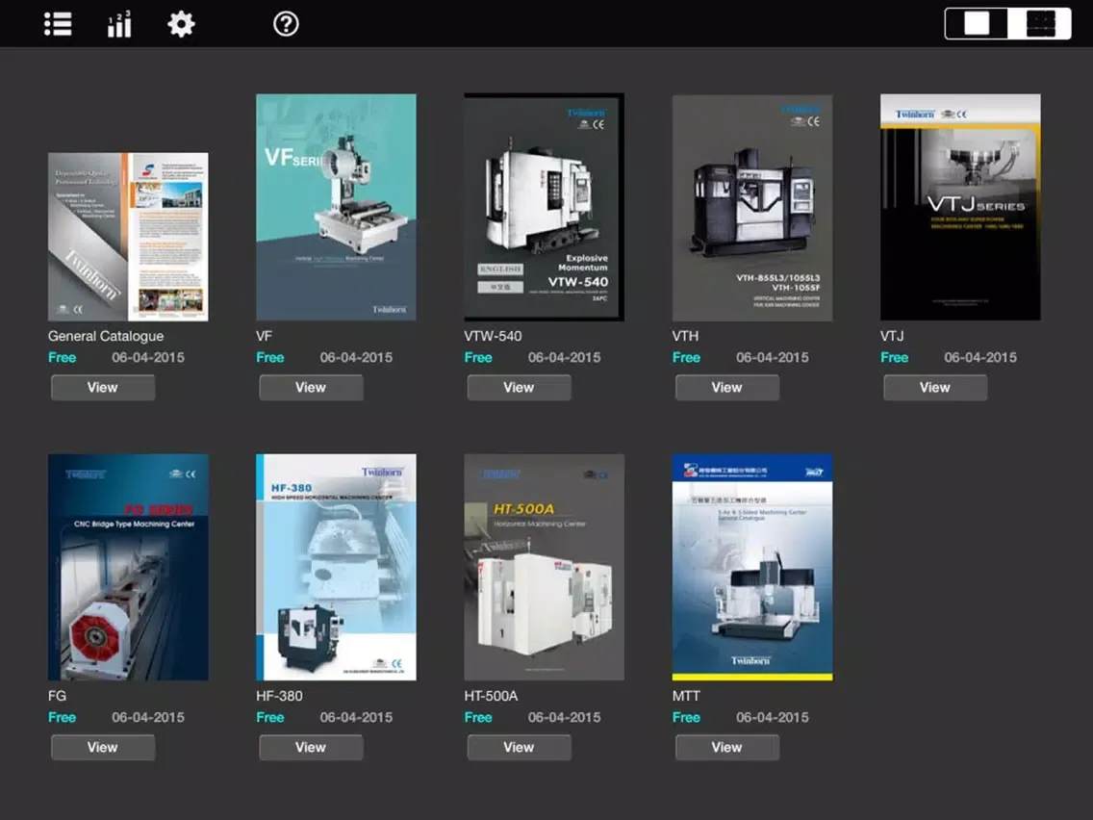Viewport: 1093px width, 820px height.
Task: Open the ranking bar chart icon
Action: [119, 24]
